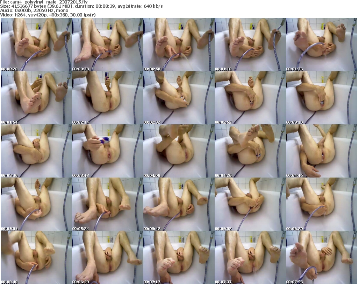Screen dimensions: 358x284
Task: Select the Size and duration info line
Action: click(x=81, y=6)
